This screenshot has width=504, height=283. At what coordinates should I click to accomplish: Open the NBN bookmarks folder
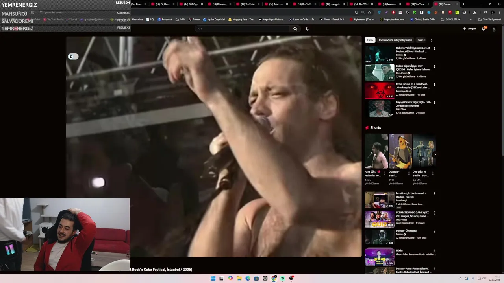pyautogui.click(x=180, y=20)
